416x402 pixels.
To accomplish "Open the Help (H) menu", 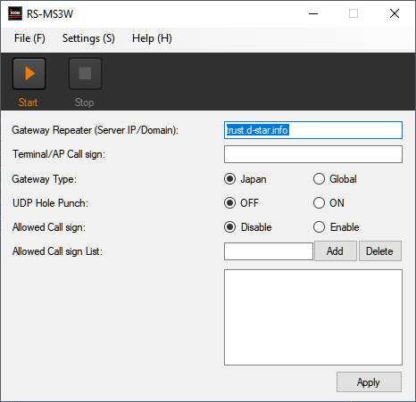I will pyautogui.click(x=152, y=38).
